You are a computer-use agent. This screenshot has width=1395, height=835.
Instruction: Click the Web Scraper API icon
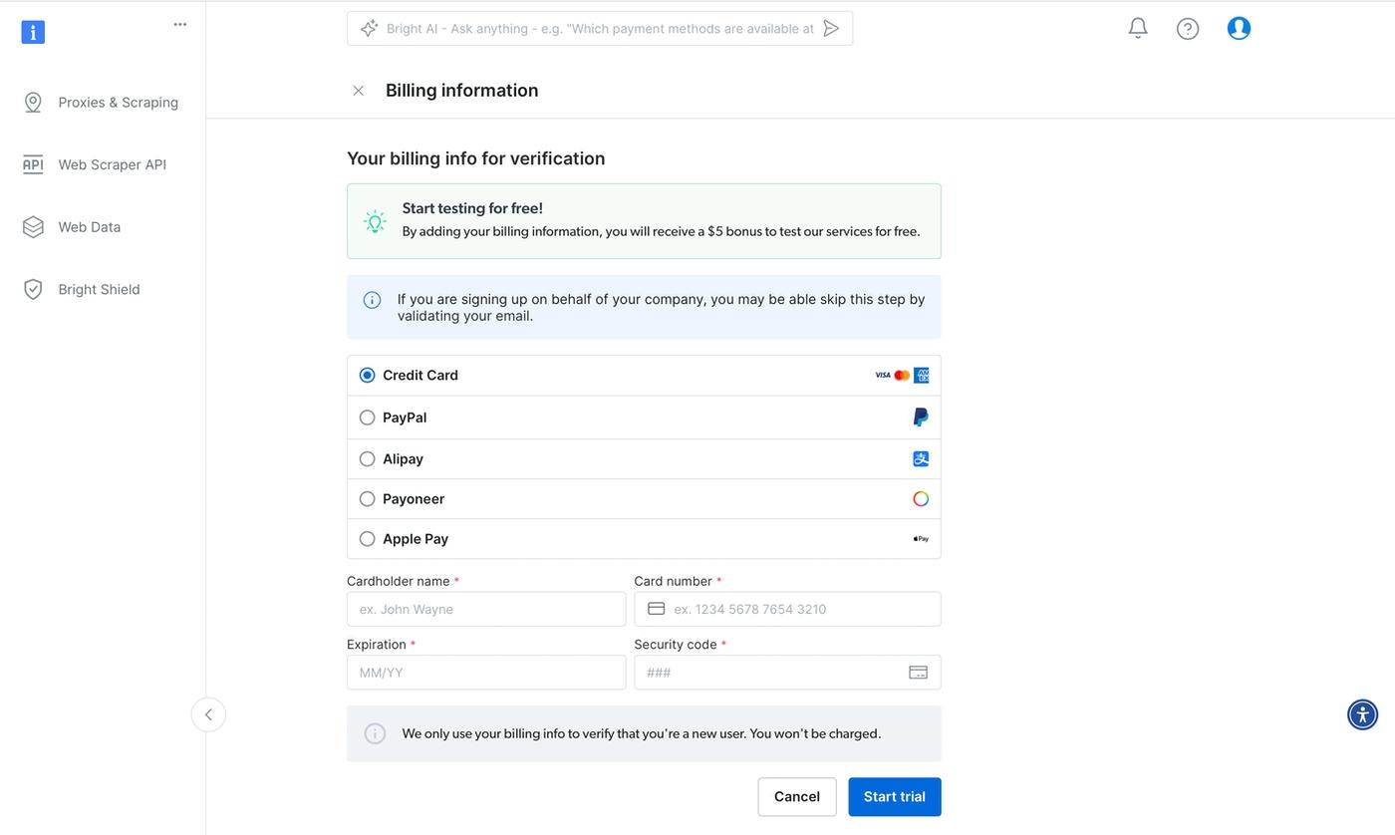[33, 164]
